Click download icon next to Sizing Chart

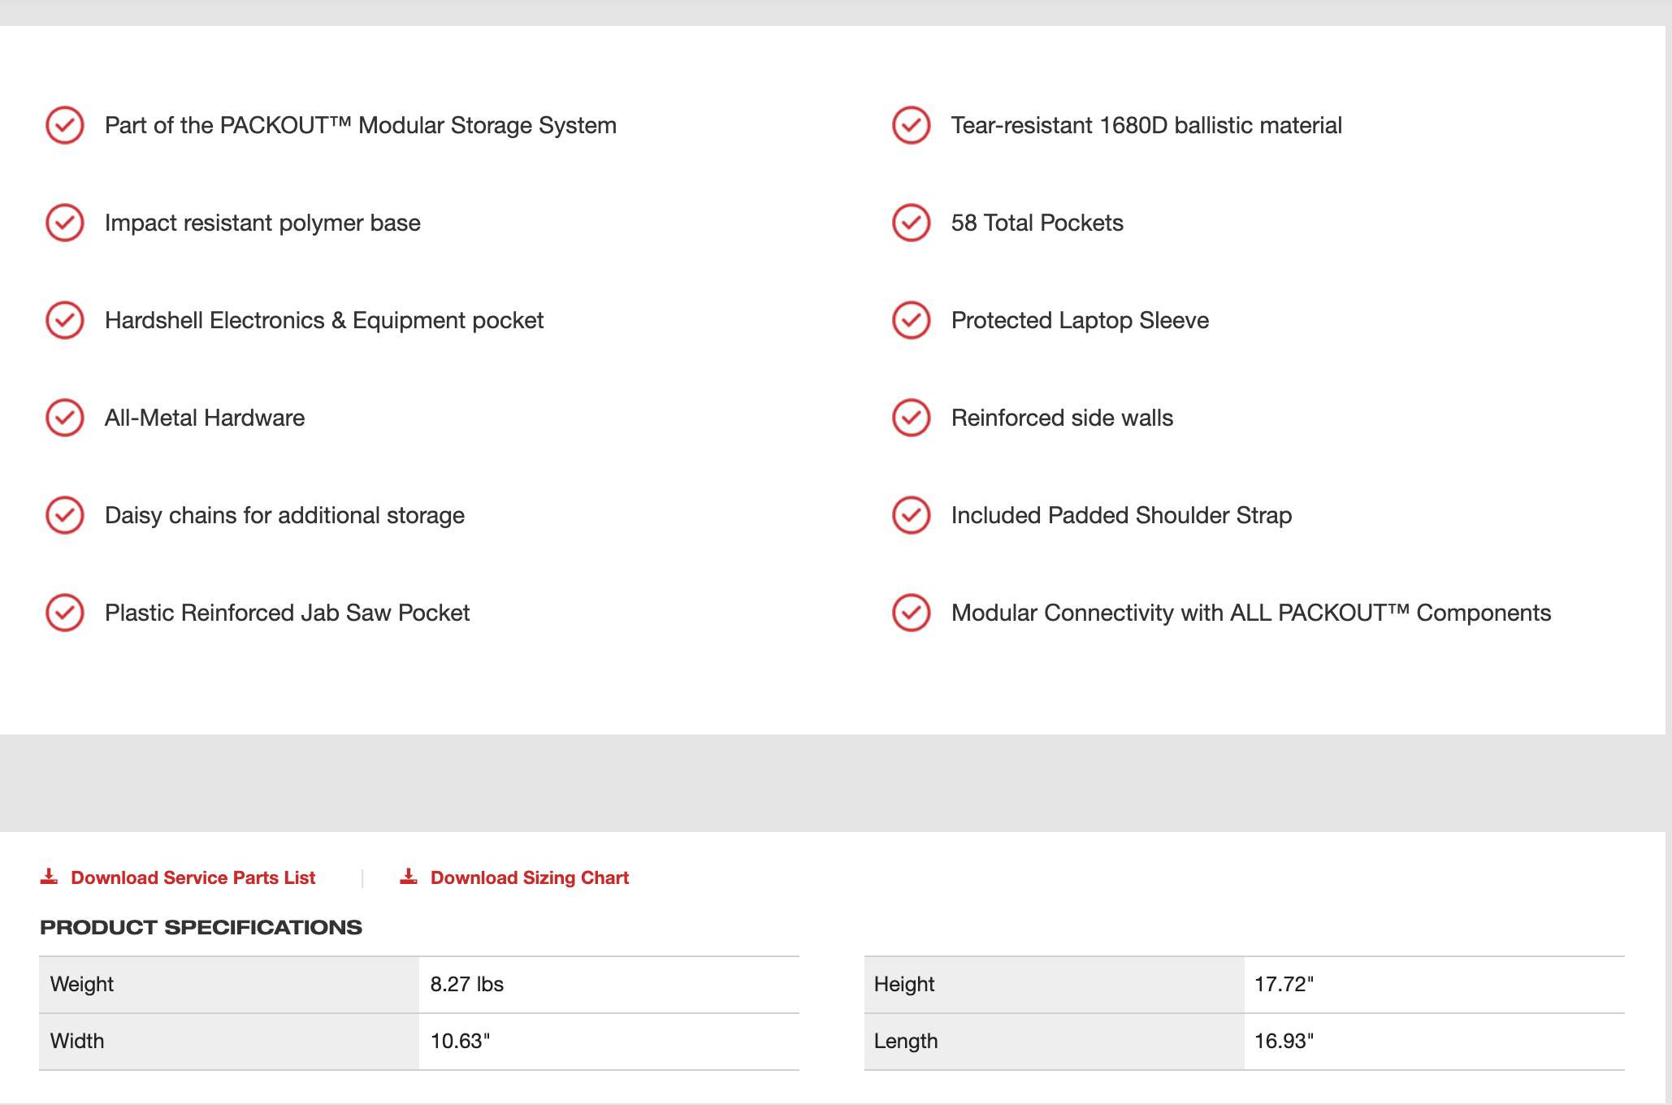point(409,876)
